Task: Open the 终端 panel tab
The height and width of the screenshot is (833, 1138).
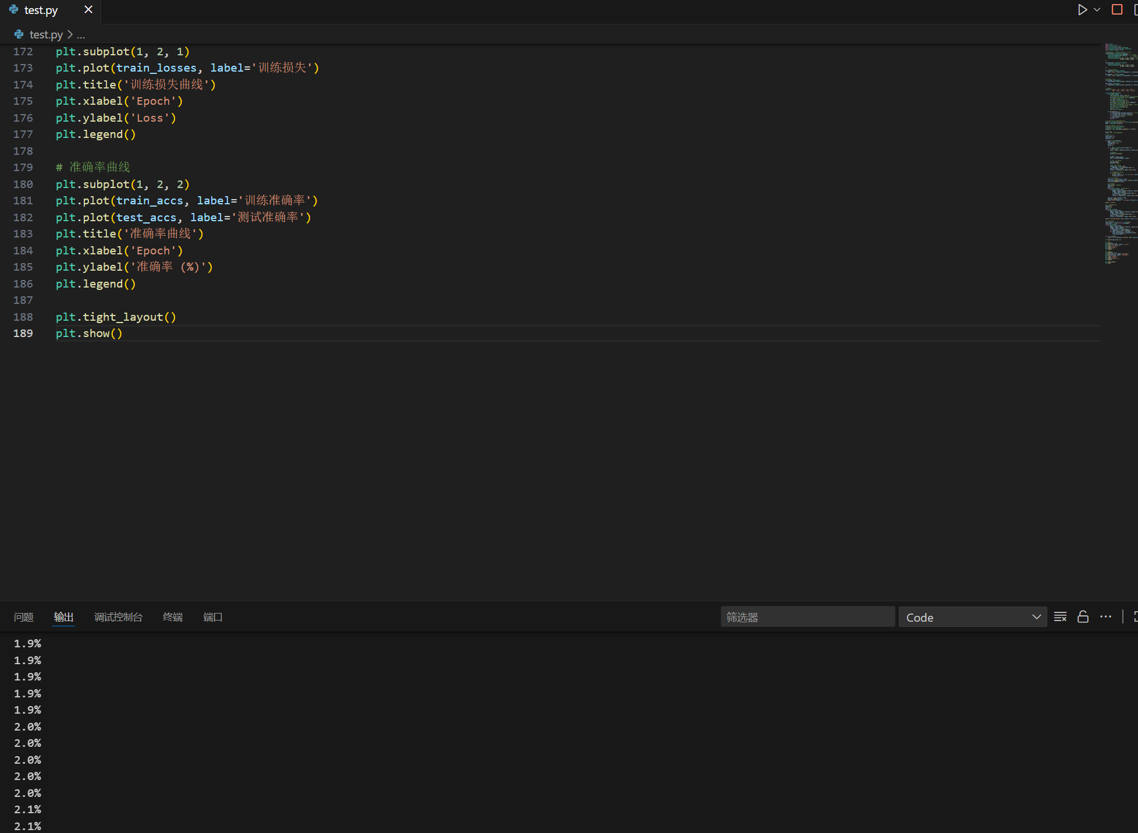Action: click(x=173, y=617)
